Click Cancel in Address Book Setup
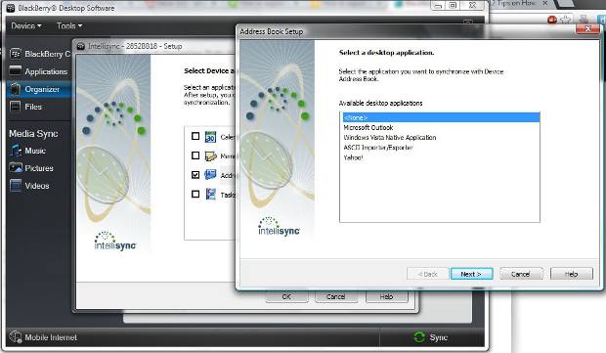The width and height of the screenshot is (606, 353). 521,274
